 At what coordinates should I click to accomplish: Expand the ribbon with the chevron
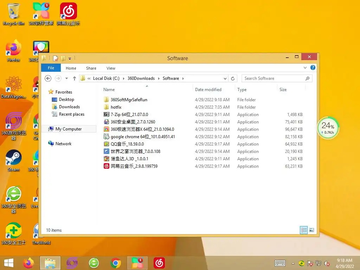305,68
